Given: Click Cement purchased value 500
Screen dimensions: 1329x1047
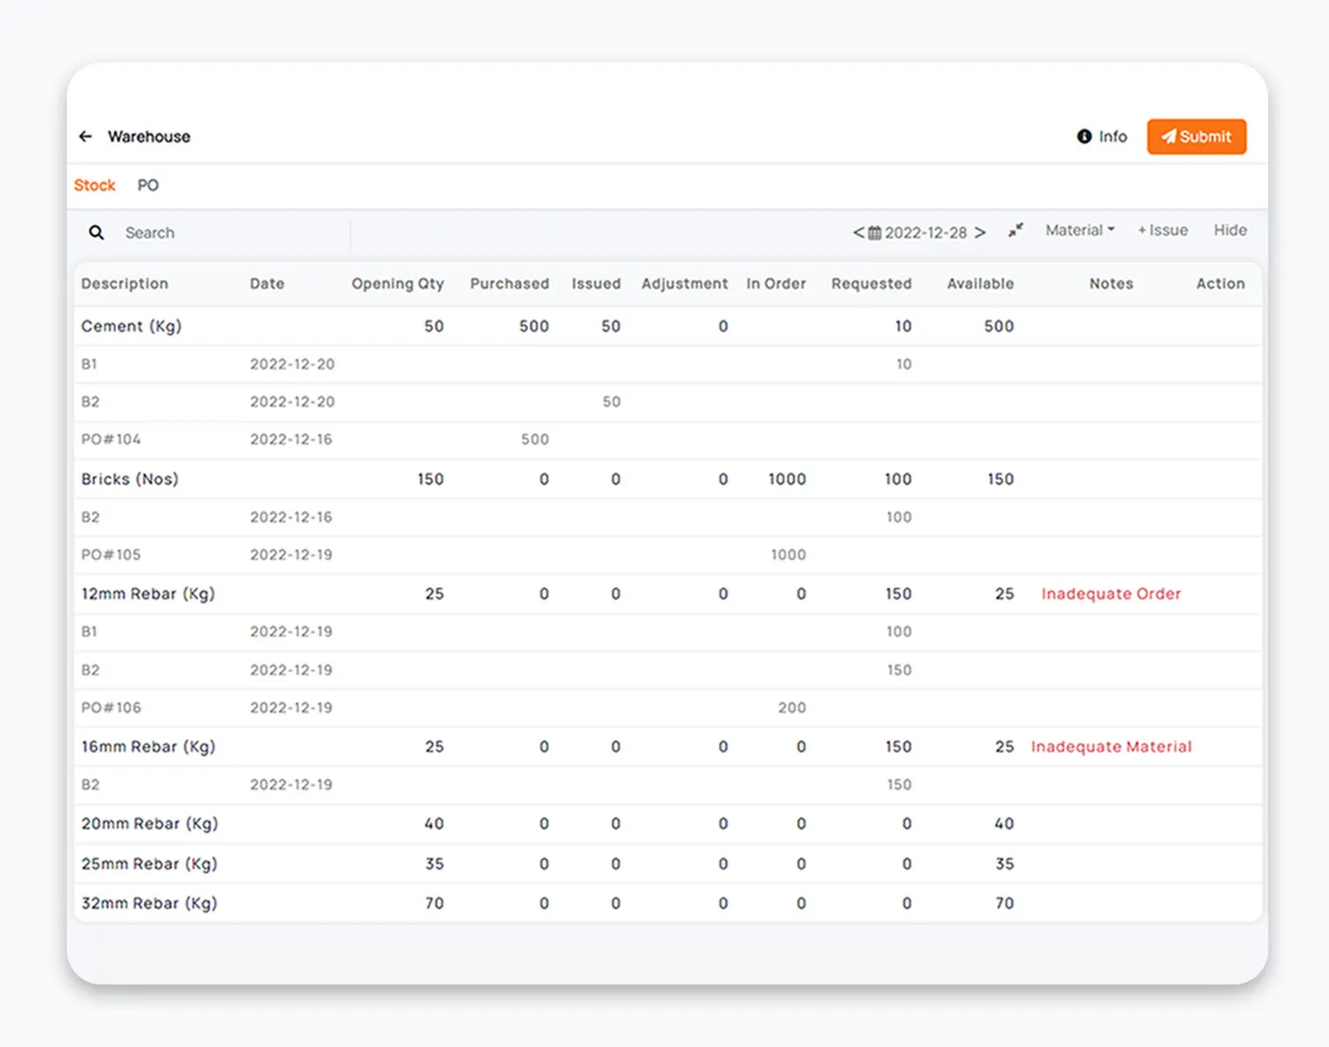Looking at the screenshot, I should coord(533,326).
